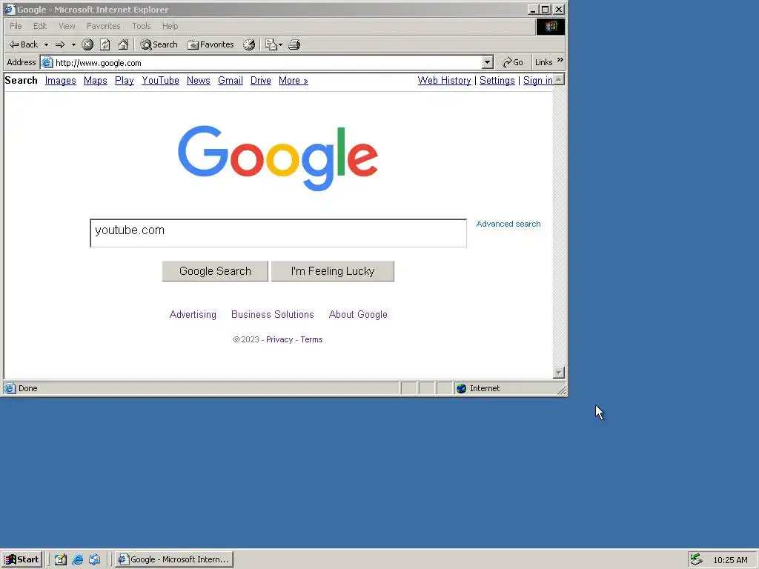Open the Maps link
The image size is (759, 569).
pos(96,81)
